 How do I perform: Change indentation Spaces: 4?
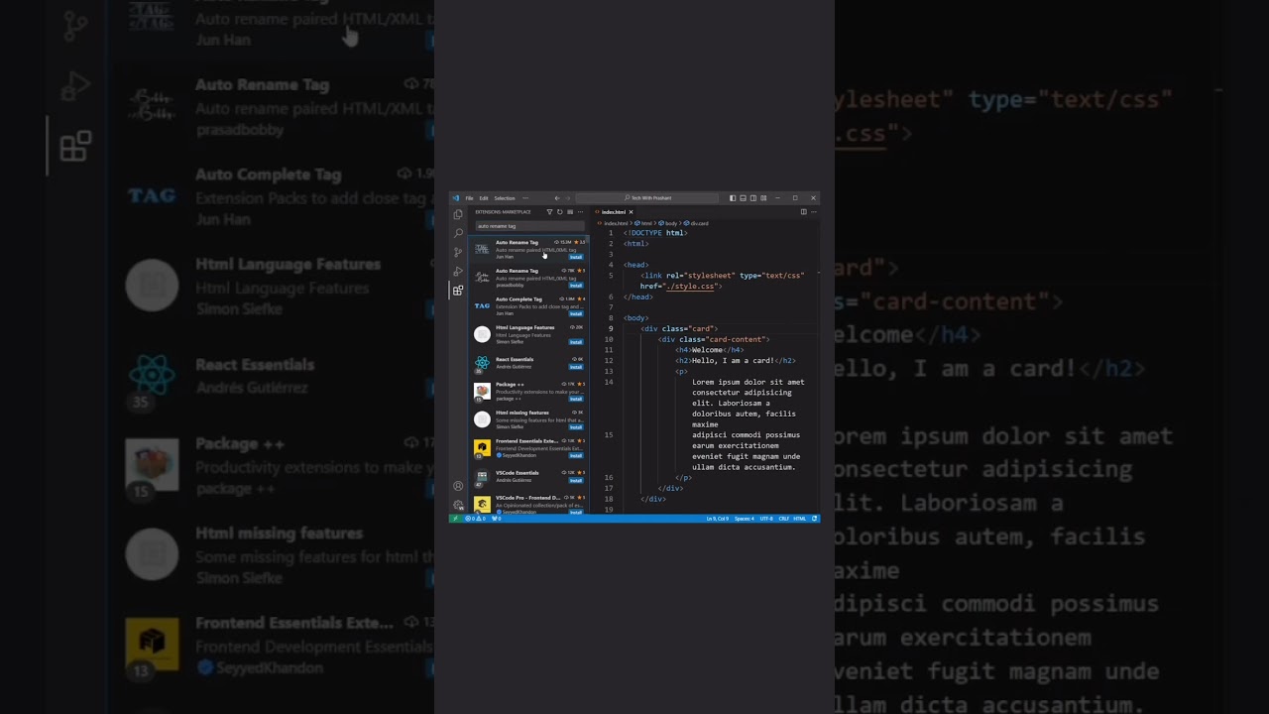pyautogui.click(x=745, y=519)
